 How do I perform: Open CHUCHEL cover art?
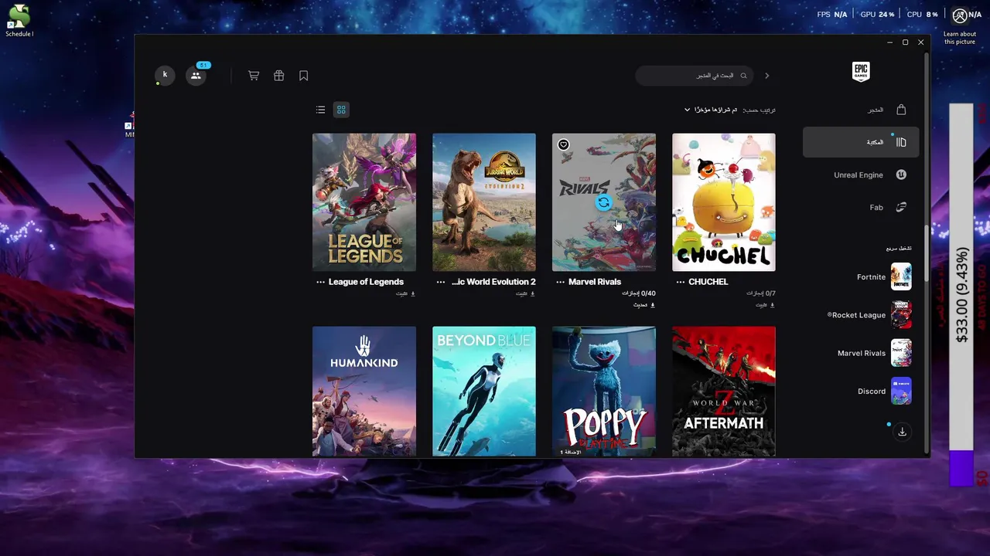click(724, 202)
